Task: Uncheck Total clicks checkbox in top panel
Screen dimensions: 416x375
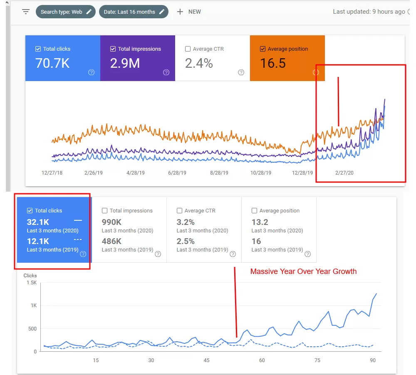Action: (38, 49)
